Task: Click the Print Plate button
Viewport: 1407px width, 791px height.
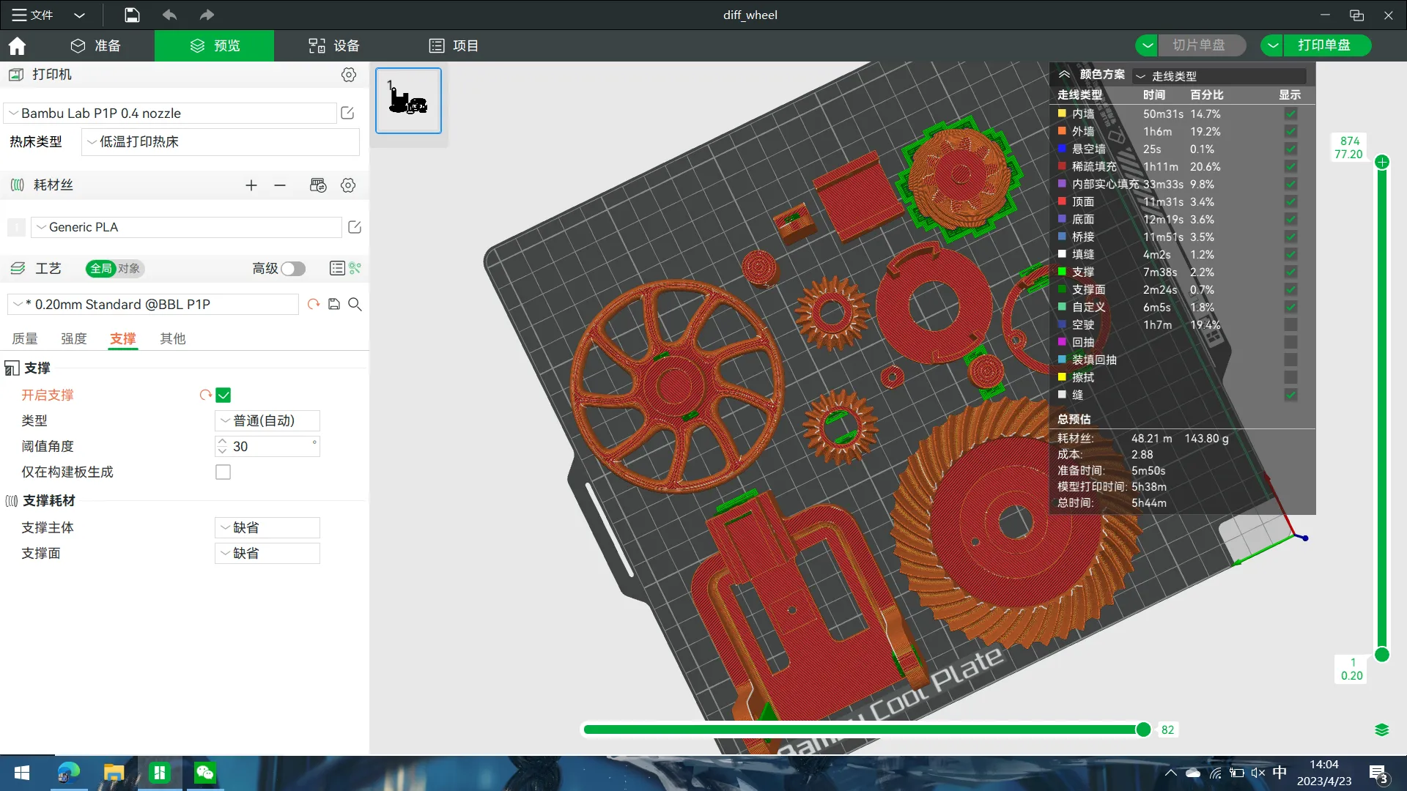Action: (x=1323, y=45)
